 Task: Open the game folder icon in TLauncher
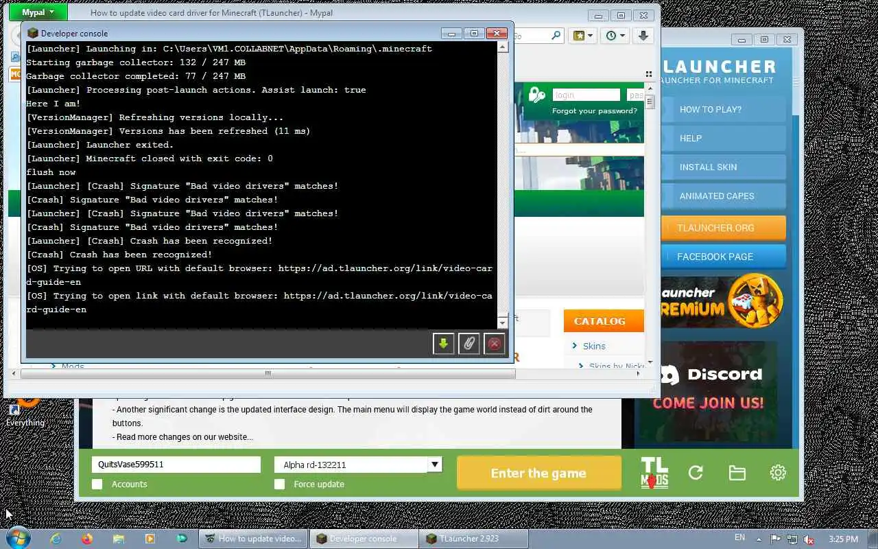(737, 473)
